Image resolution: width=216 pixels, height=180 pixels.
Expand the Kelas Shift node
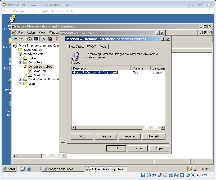pyautogui.click(x=25, y=75)
